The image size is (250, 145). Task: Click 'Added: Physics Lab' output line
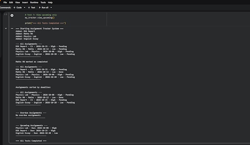pos(26,36)
